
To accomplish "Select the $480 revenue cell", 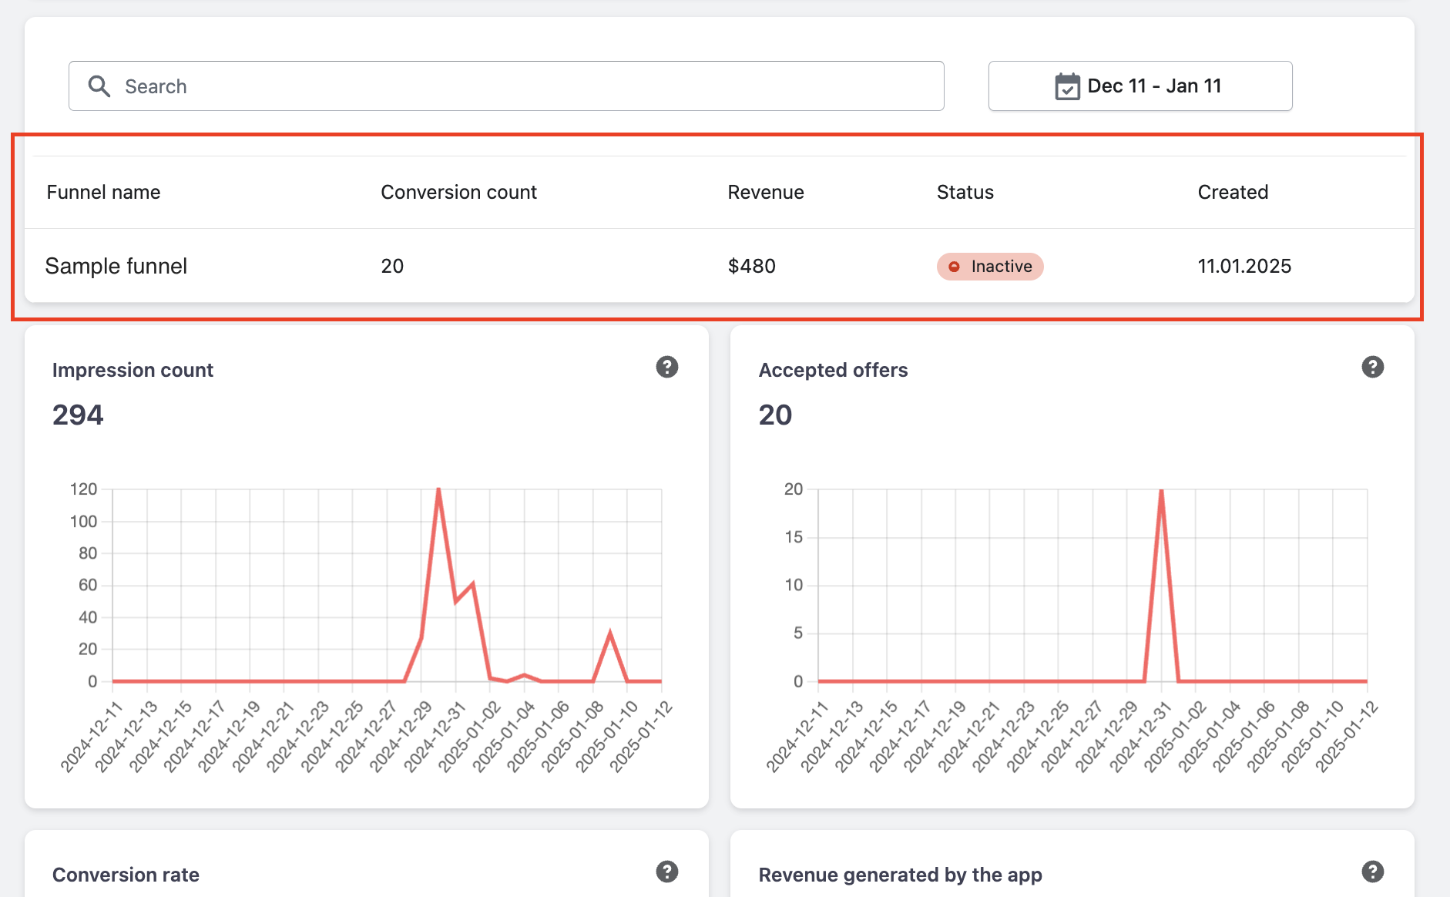I will [x=751, y=267].
